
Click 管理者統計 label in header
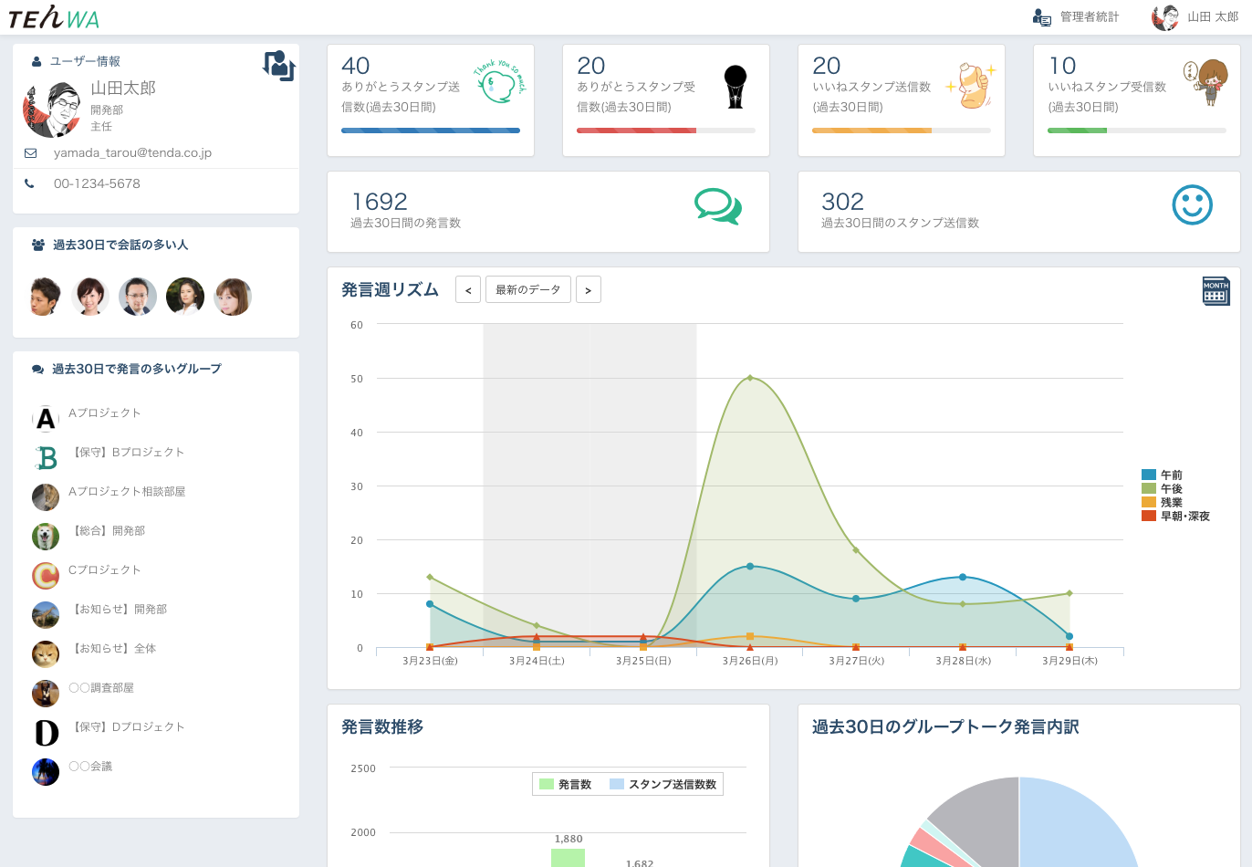(x=1090, y=17)
